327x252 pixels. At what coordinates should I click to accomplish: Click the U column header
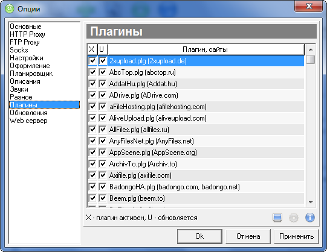102,49
